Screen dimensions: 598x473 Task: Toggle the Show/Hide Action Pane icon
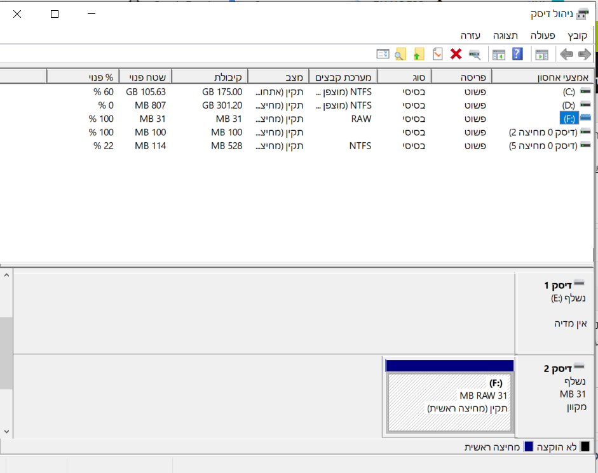point(498,55)
